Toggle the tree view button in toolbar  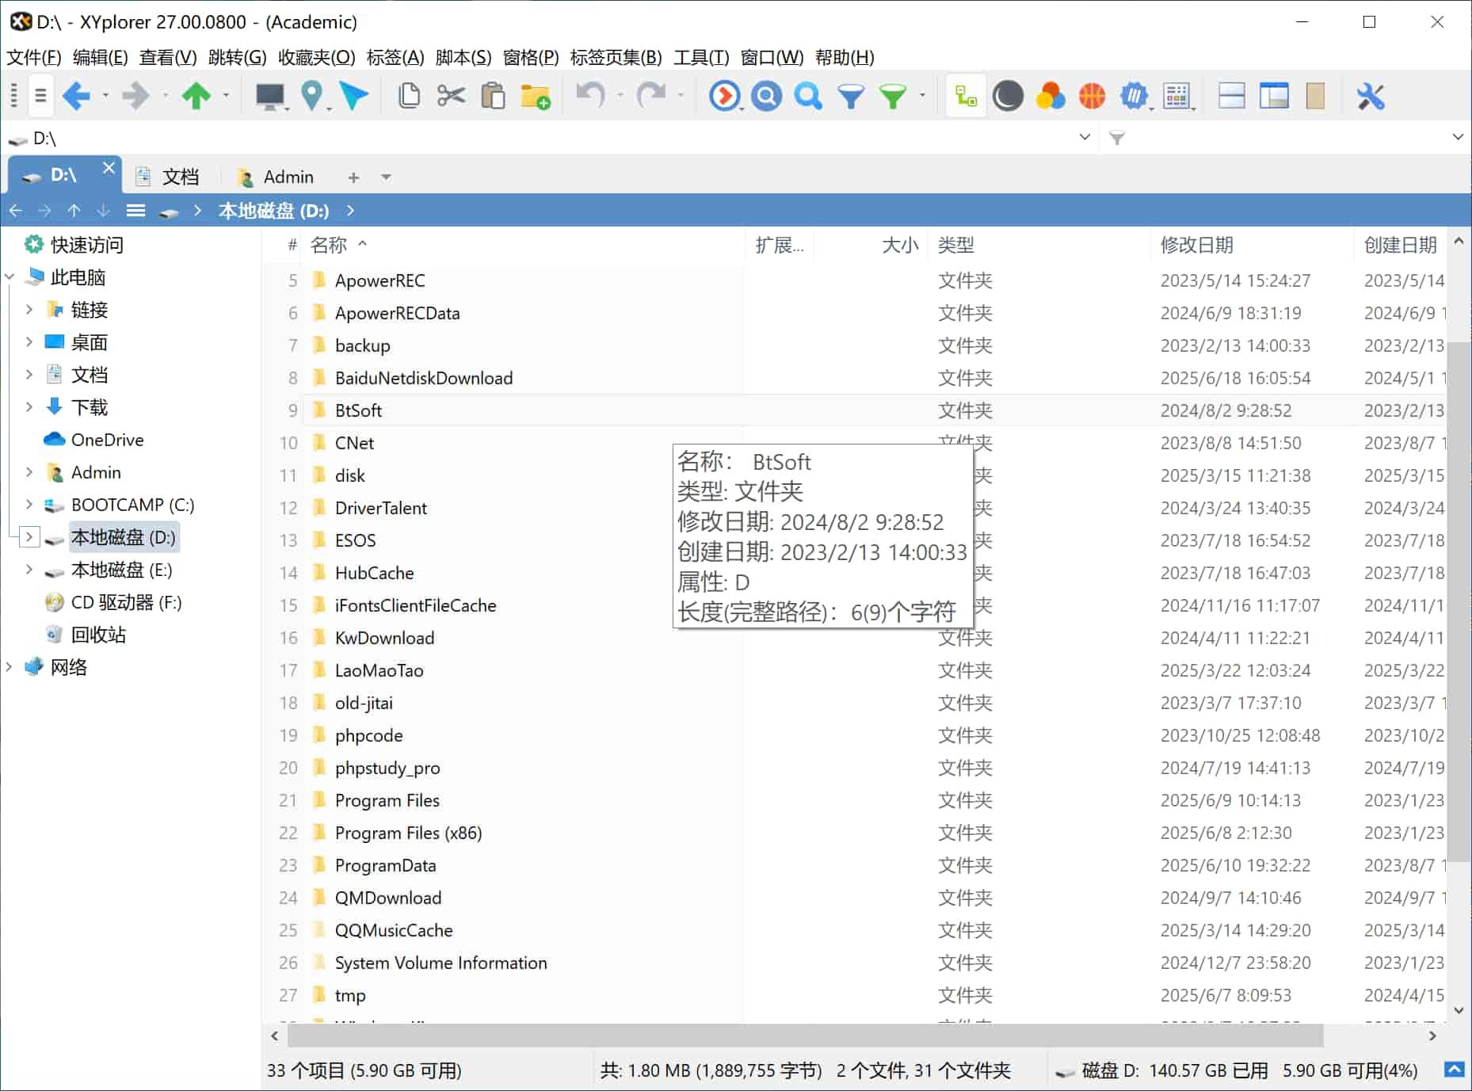(x=966, y=96)
